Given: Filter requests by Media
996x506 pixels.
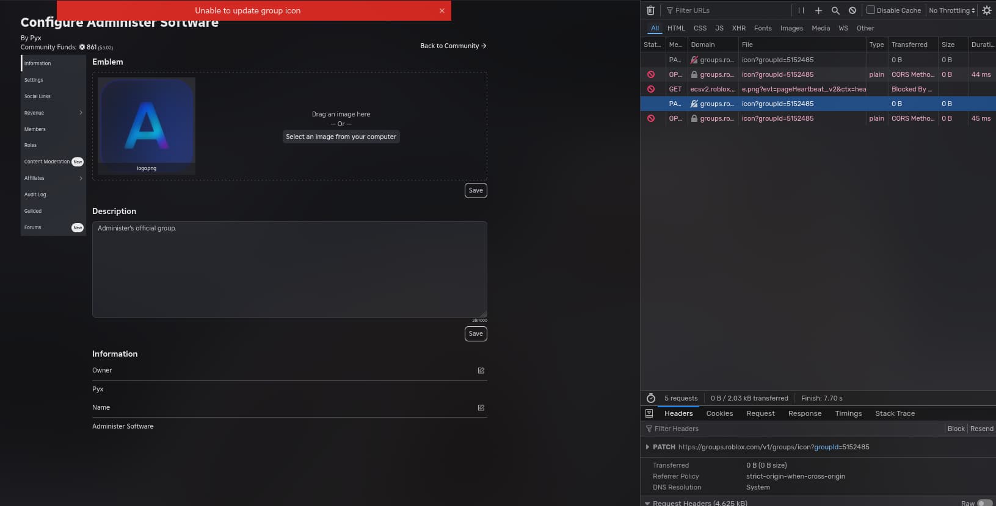Looking at the screenshot, I should click(x=821, y=28).
